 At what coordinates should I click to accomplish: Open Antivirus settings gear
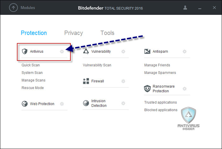(62, 51)
